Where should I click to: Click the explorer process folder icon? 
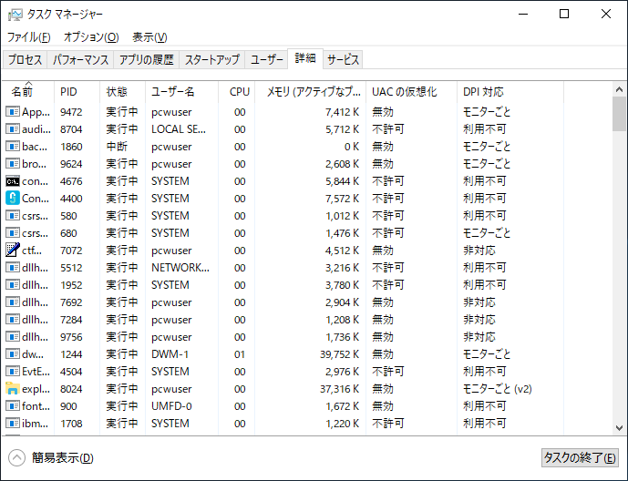(x=13, y=389)
